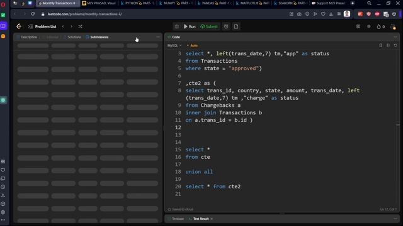Open the MySQL language dropdown
Viewport: 403px width, 226px height.
point(174,45)
